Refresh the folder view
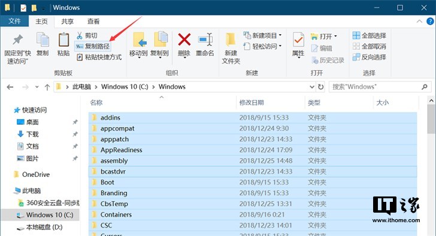 click(x=321, y=87)
